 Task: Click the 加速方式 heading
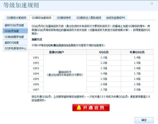click(37, 39)
